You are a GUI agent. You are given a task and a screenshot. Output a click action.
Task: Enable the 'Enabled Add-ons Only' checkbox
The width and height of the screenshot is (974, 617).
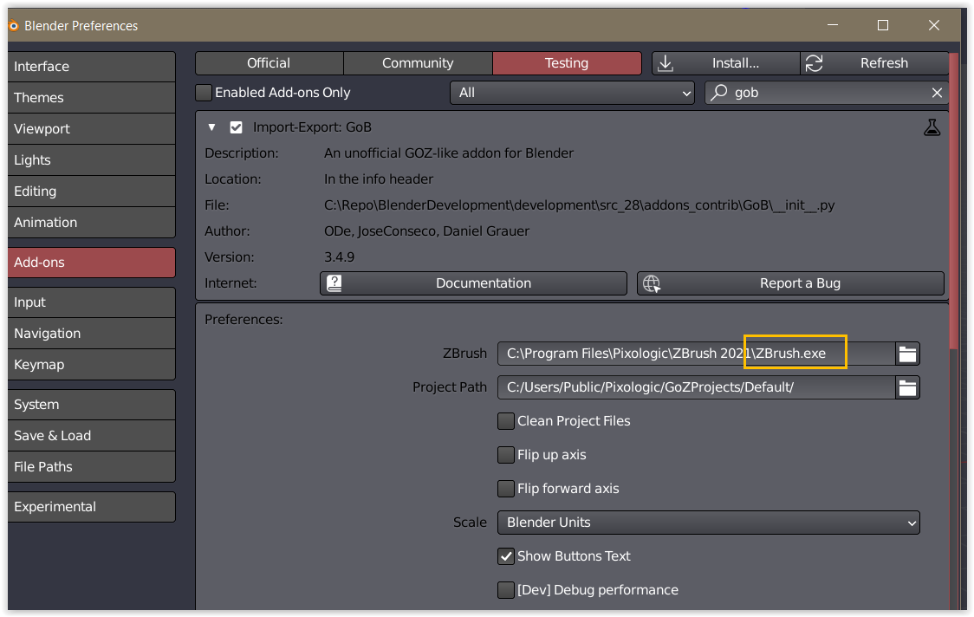coord(204,93)
